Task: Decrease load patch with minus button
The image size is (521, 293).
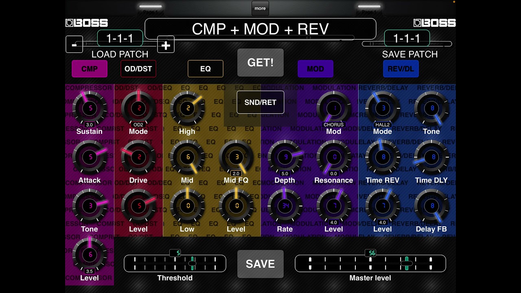Action: [74, 44]
